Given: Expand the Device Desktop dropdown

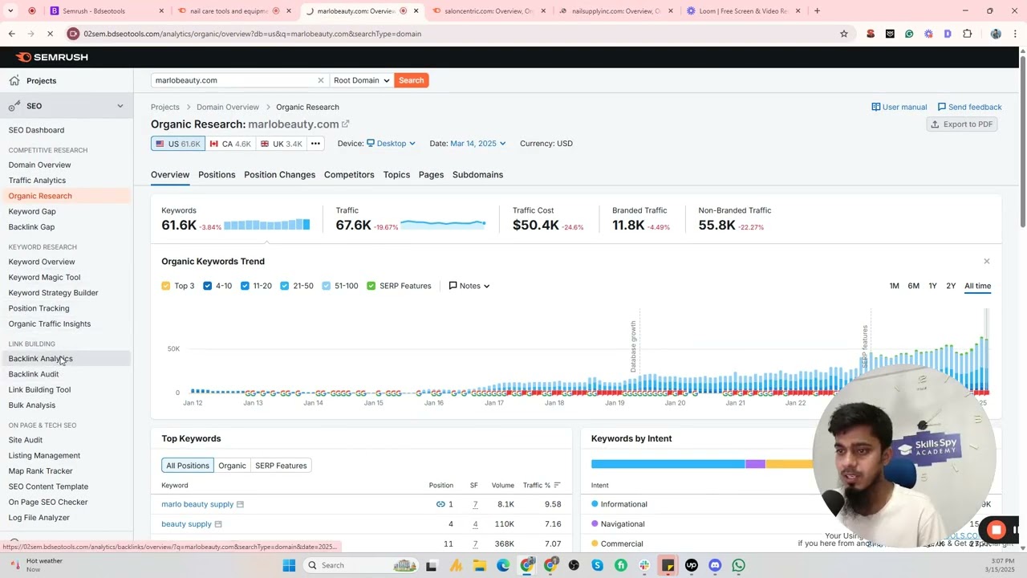Looking at the screenshot, I should (391, 144).
